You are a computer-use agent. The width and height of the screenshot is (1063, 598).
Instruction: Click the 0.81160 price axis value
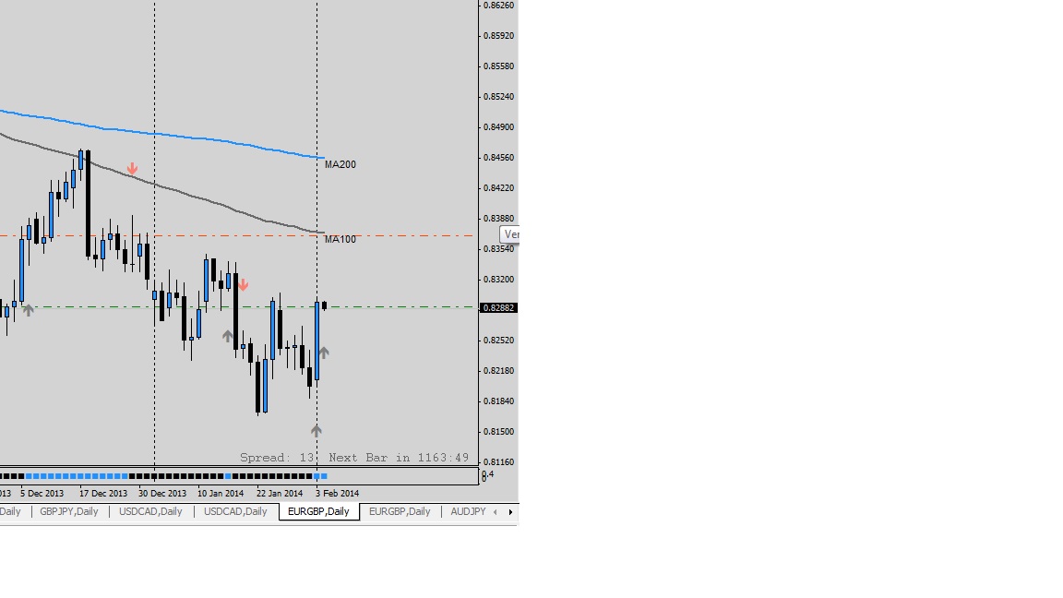click(x=498, y=462)
